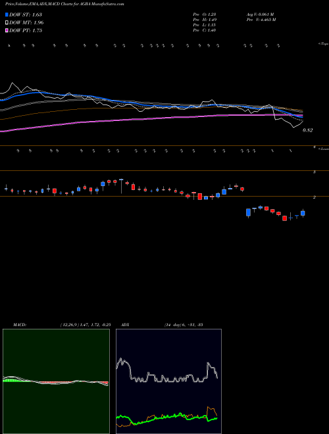Click the 0.82 price label on EMA chart
The image size is (329, 434).
tap(308, 130)
